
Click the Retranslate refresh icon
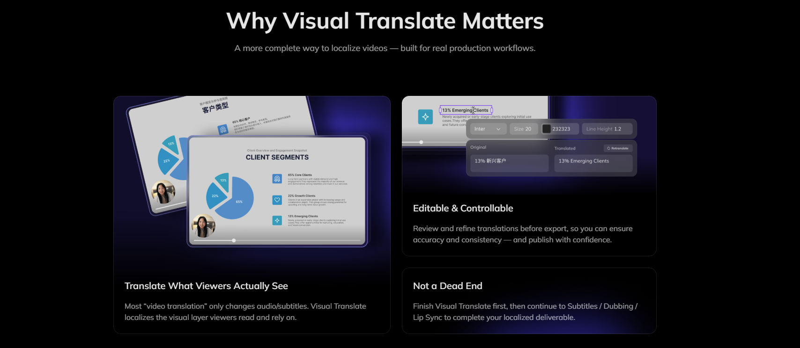pyautogui.click(x=608, y=148)
